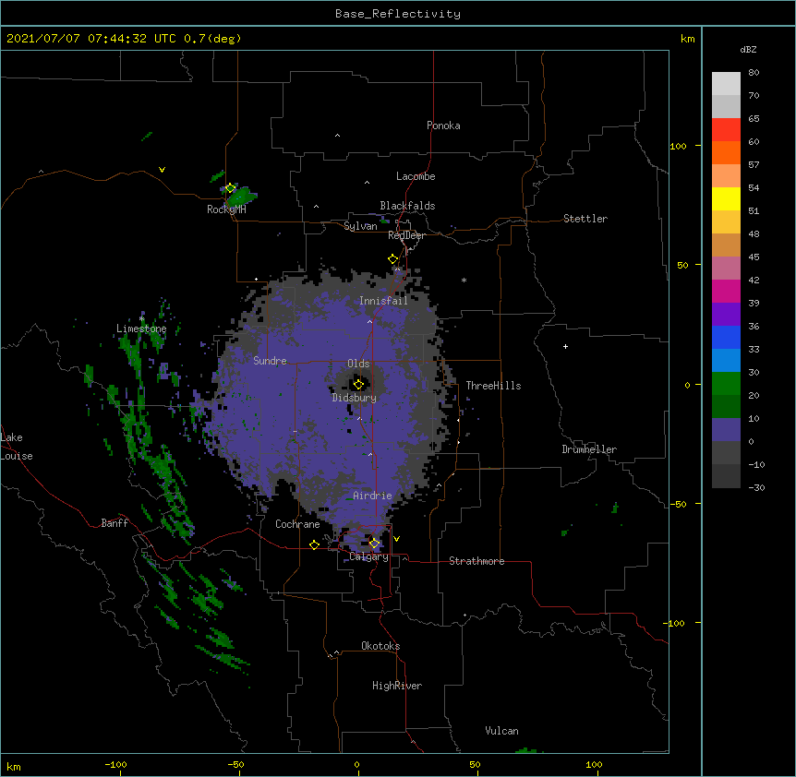Click the Limestone label

(x=141, y=329)
